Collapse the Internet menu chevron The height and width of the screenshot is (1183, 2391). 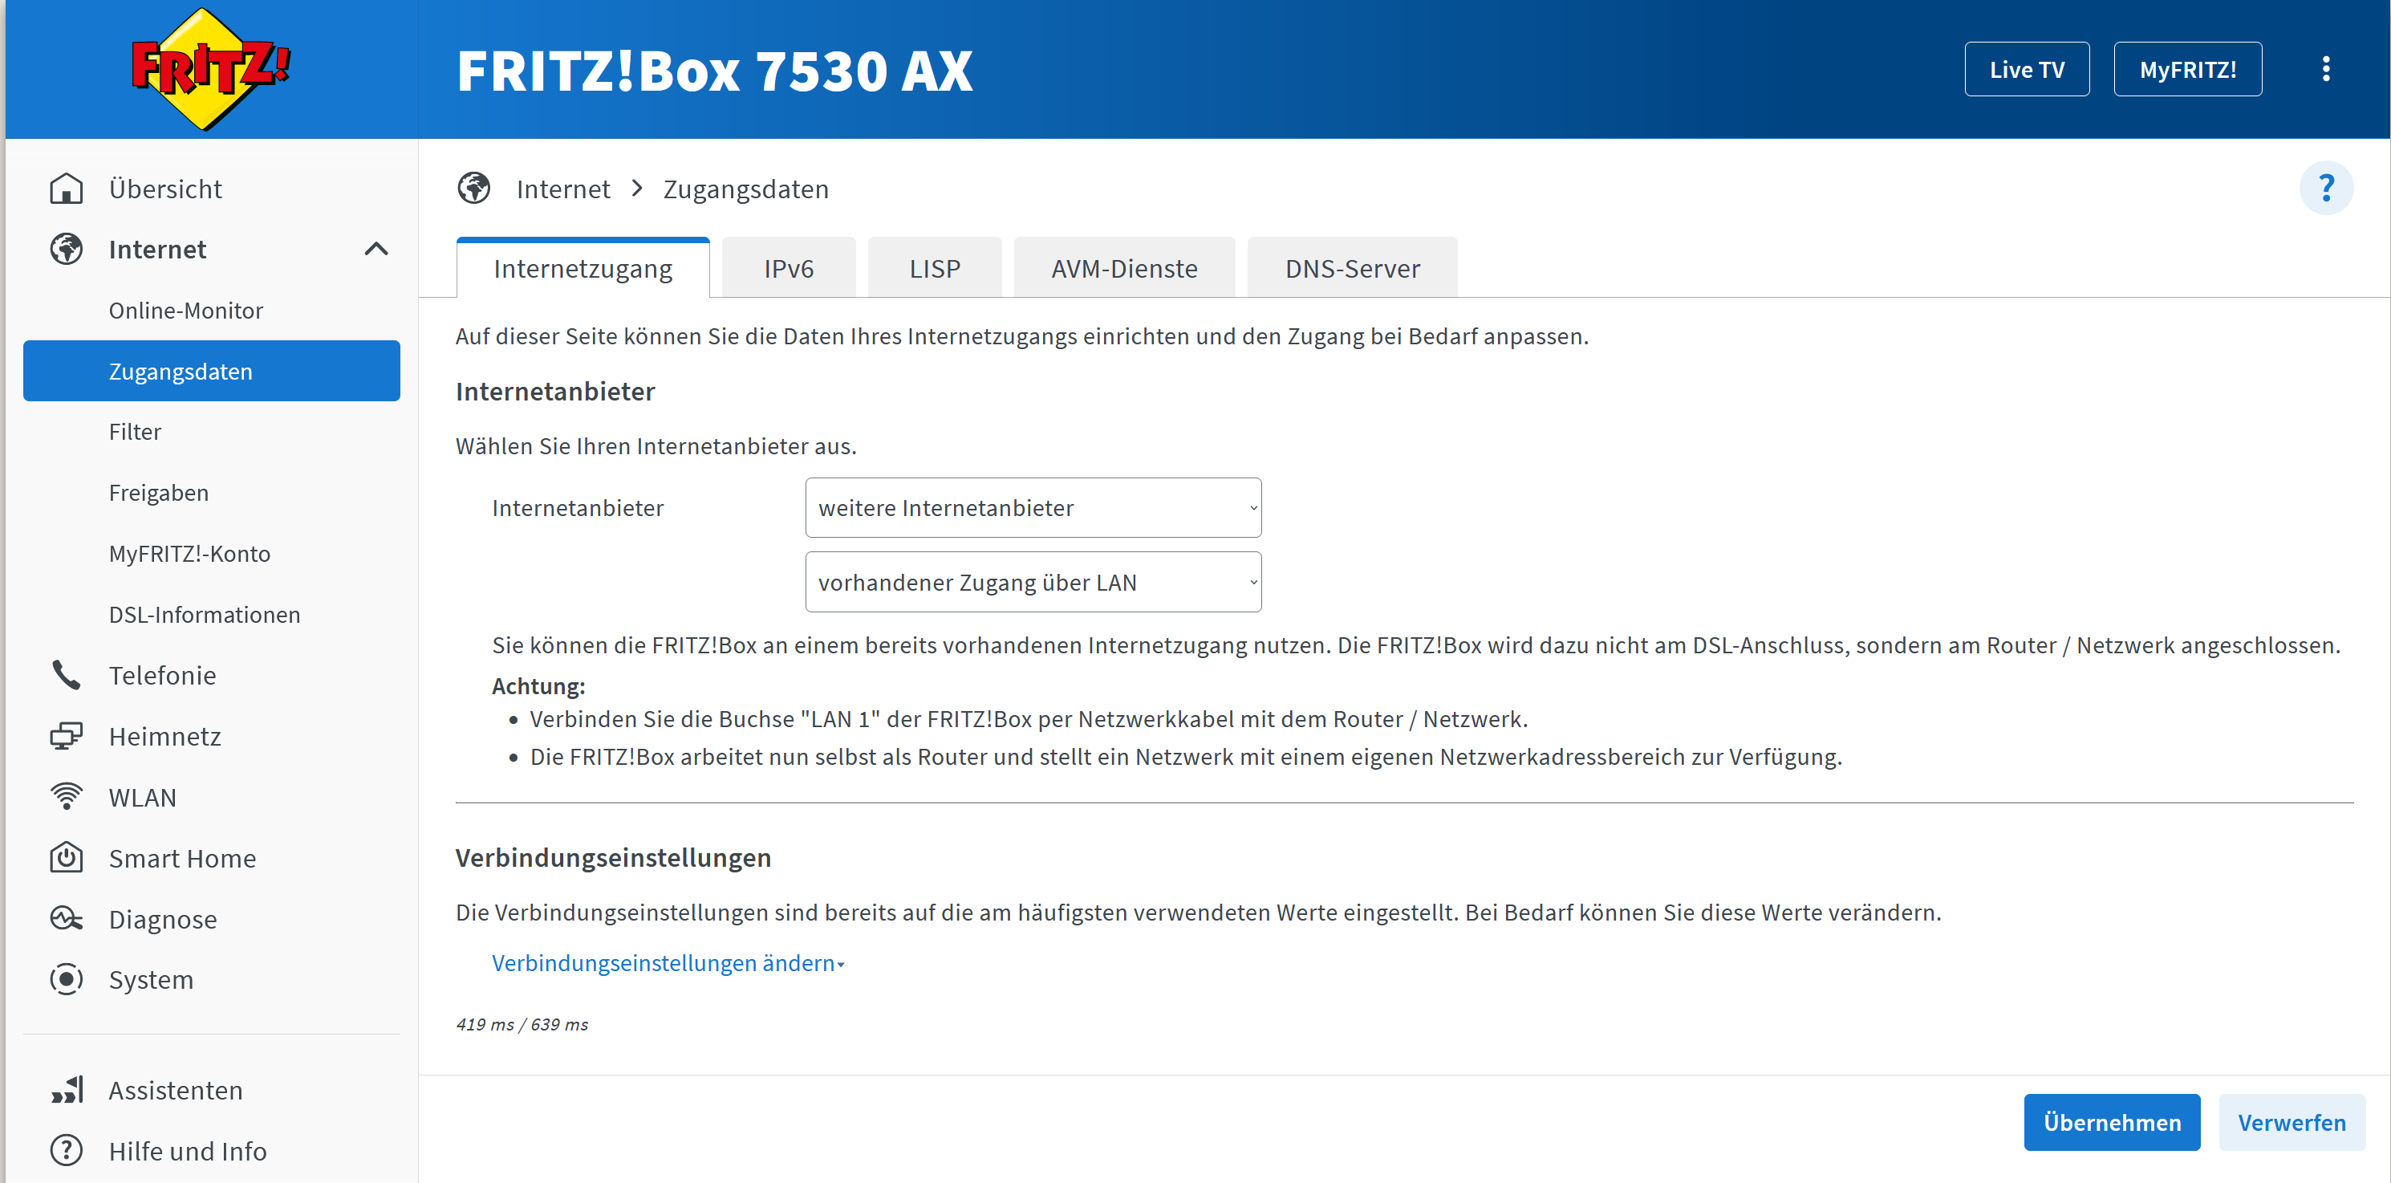[376, 249]
